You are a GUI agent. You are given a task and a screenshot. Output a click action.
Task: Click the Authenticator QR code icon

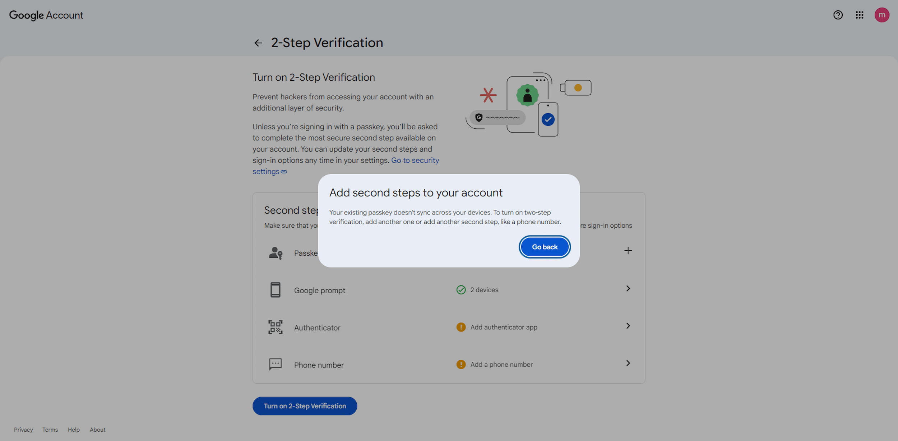pyautogui.click(x=276, y=327)
